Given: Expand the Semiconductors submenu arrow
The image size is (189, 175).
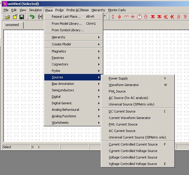Looking at the screenshot, I should point(99,90).
